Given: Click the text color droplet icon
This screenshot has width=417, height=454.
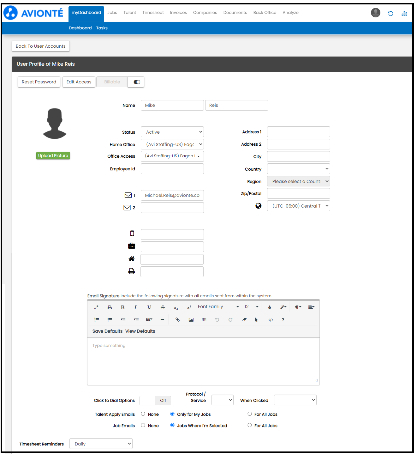Looking at the screenshot, I should [x=270, y=307].
